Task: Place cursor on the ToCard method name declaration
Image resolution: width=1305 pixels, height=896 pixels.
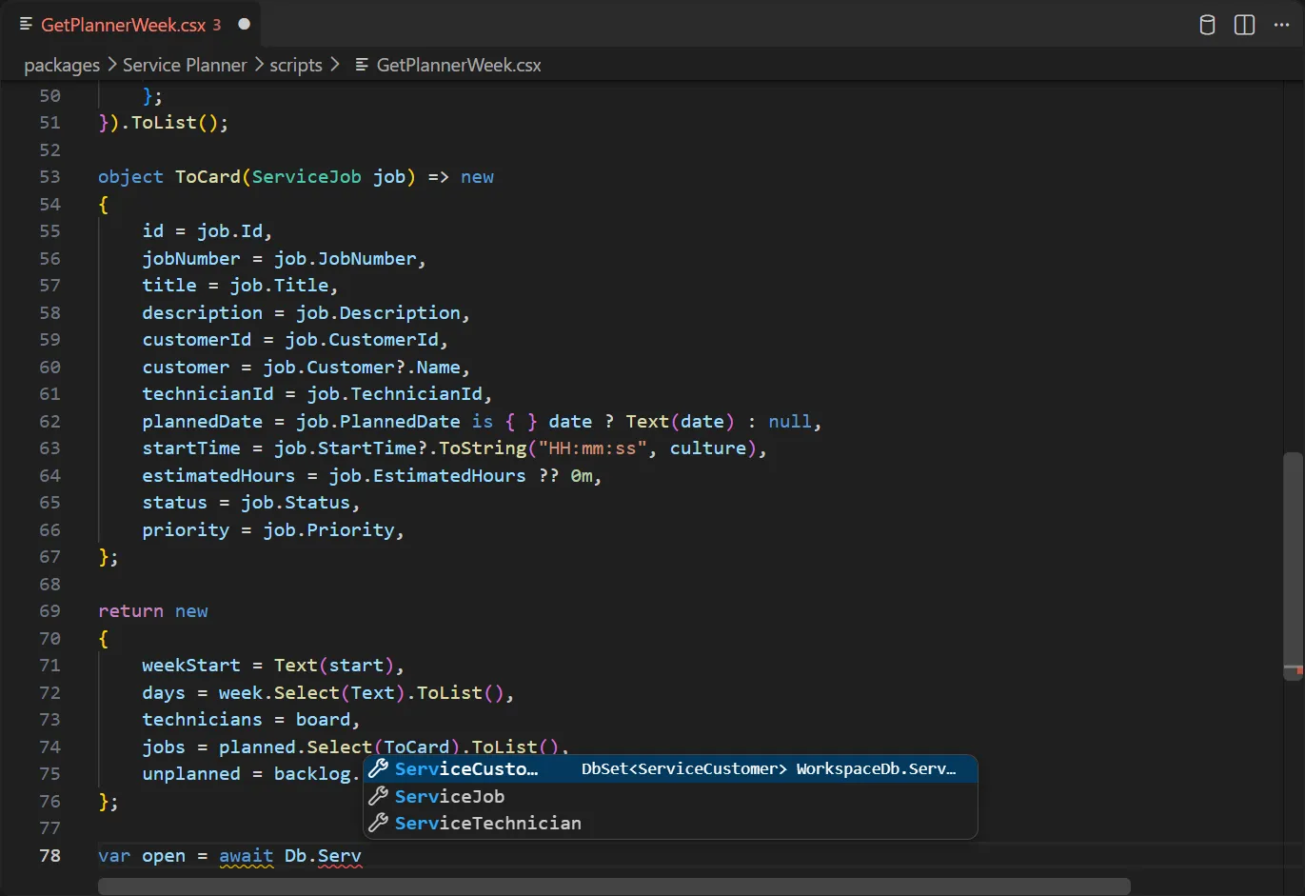Action: (208, 177)
